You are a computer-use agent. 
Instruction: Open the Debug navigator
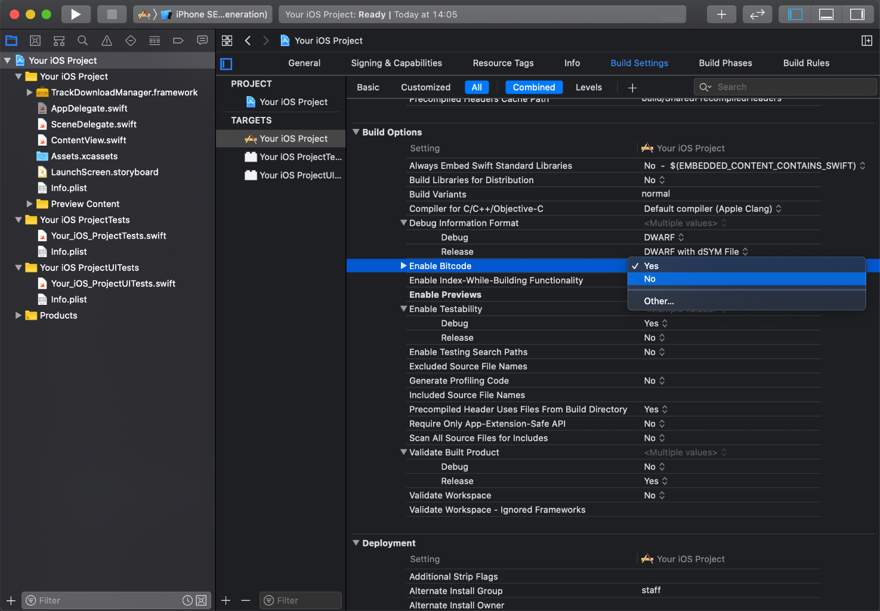coord(155,41)
